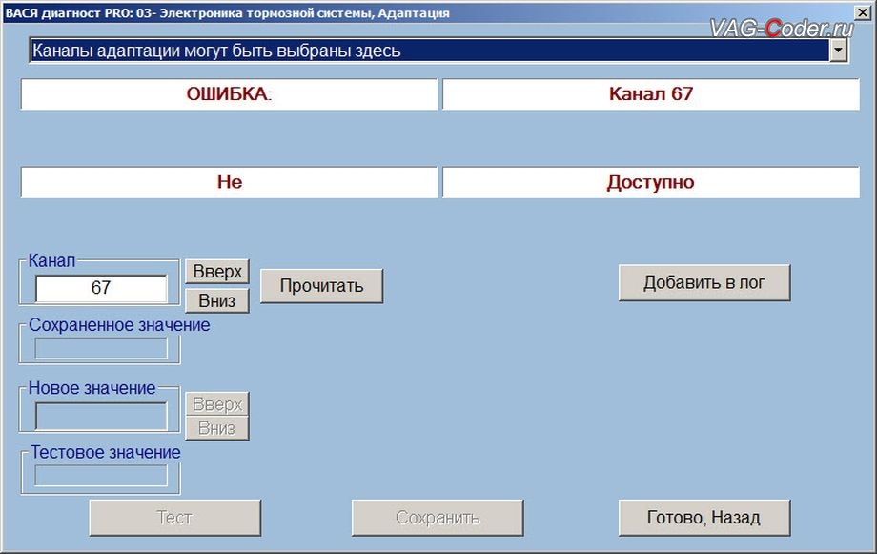
Task: Click the disabled Вверх button beside Новое значение
Action: pos(217,404)
